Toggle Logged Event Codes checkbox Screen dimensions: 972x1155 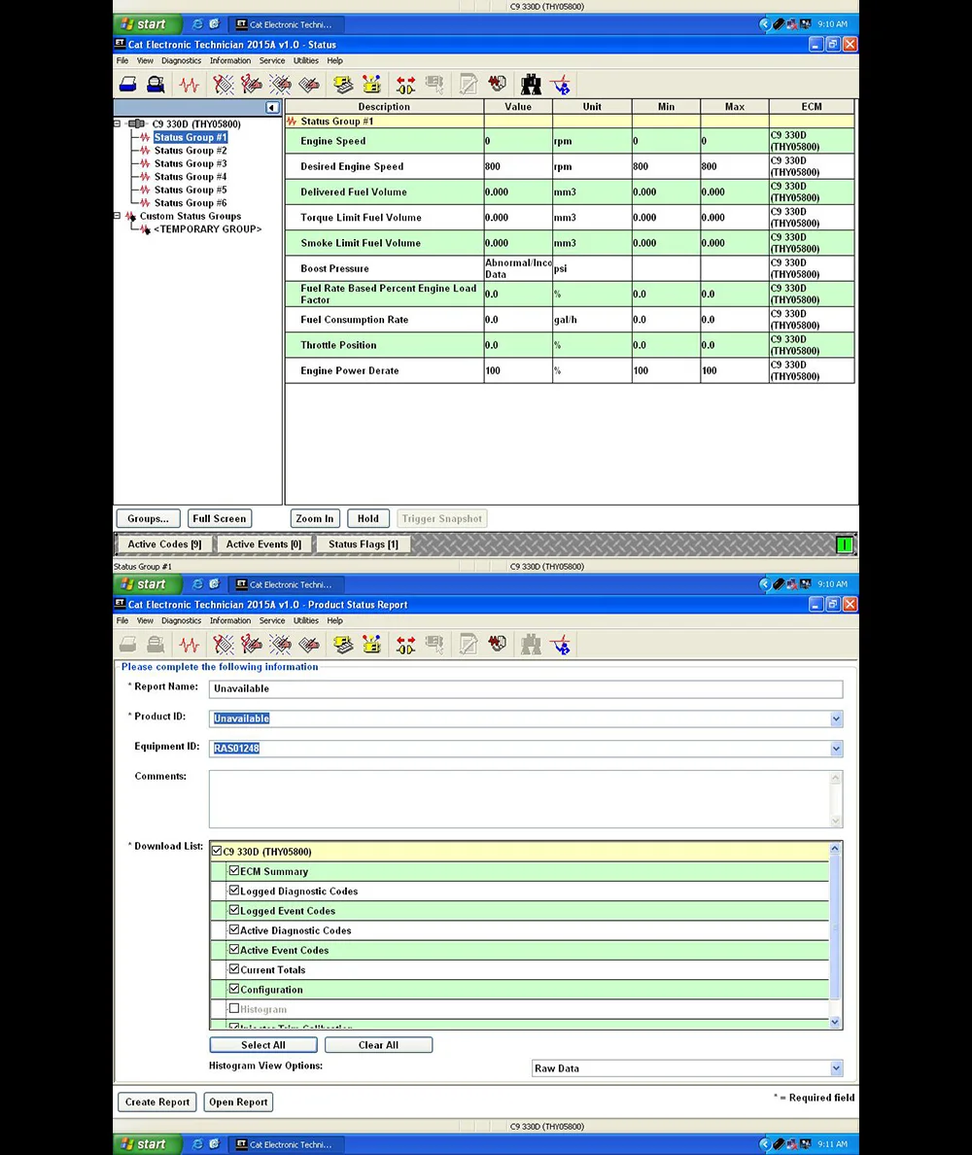[x=234, y=910]
